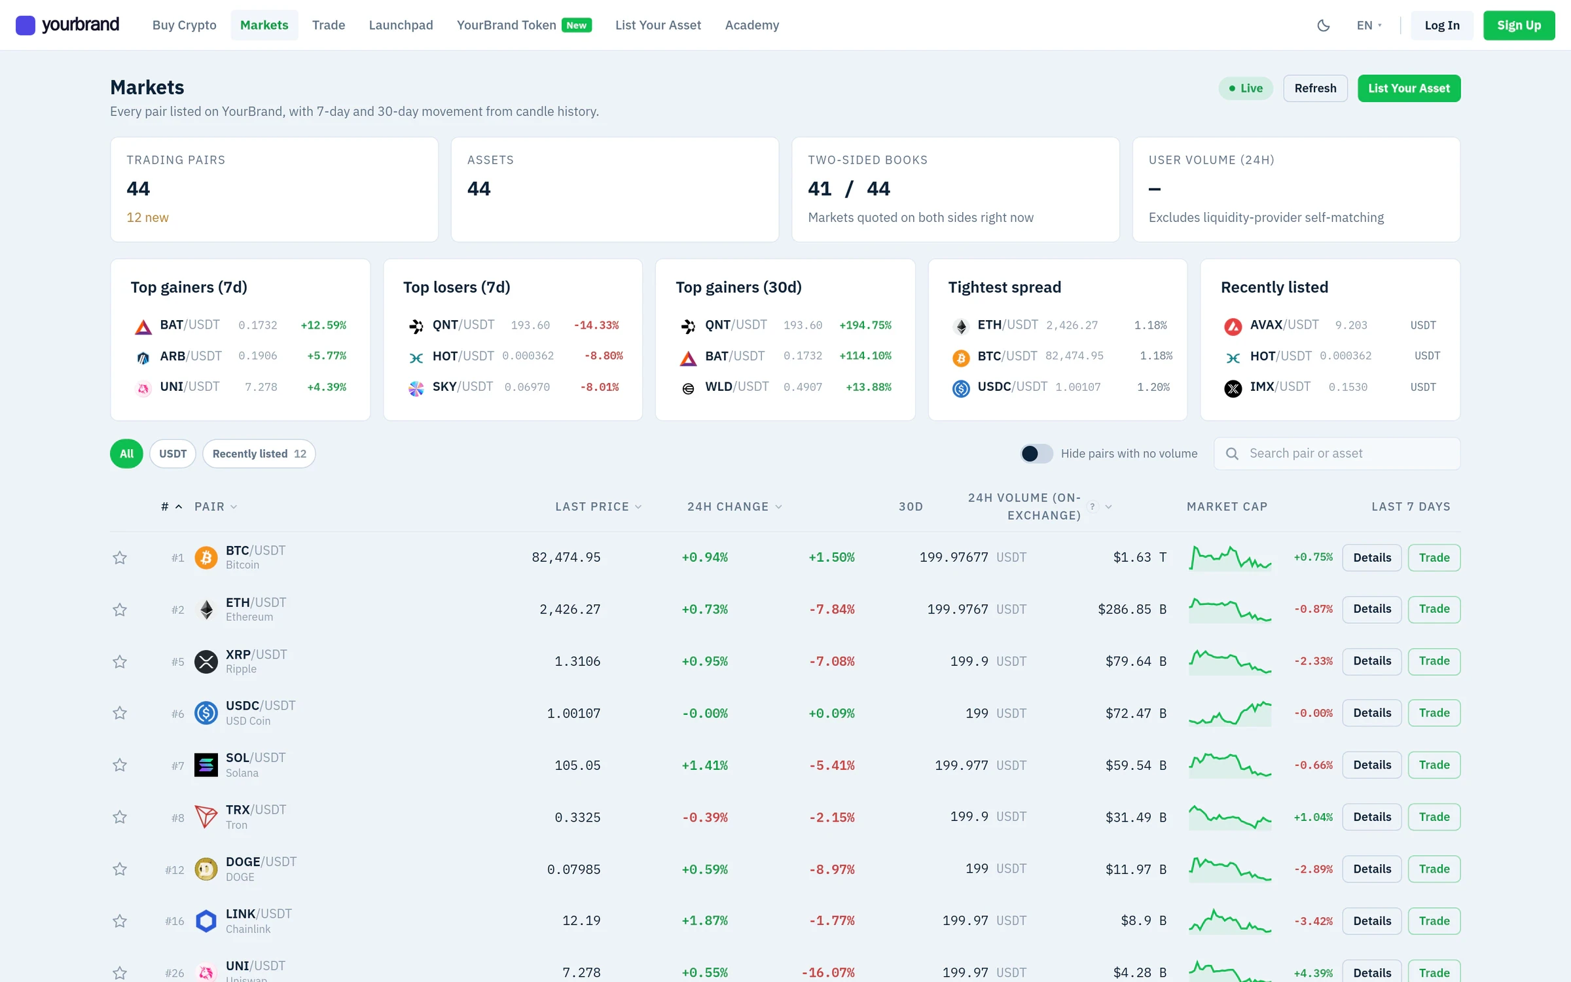
Task: Click the Refresh button
Action: point(1315,88)
